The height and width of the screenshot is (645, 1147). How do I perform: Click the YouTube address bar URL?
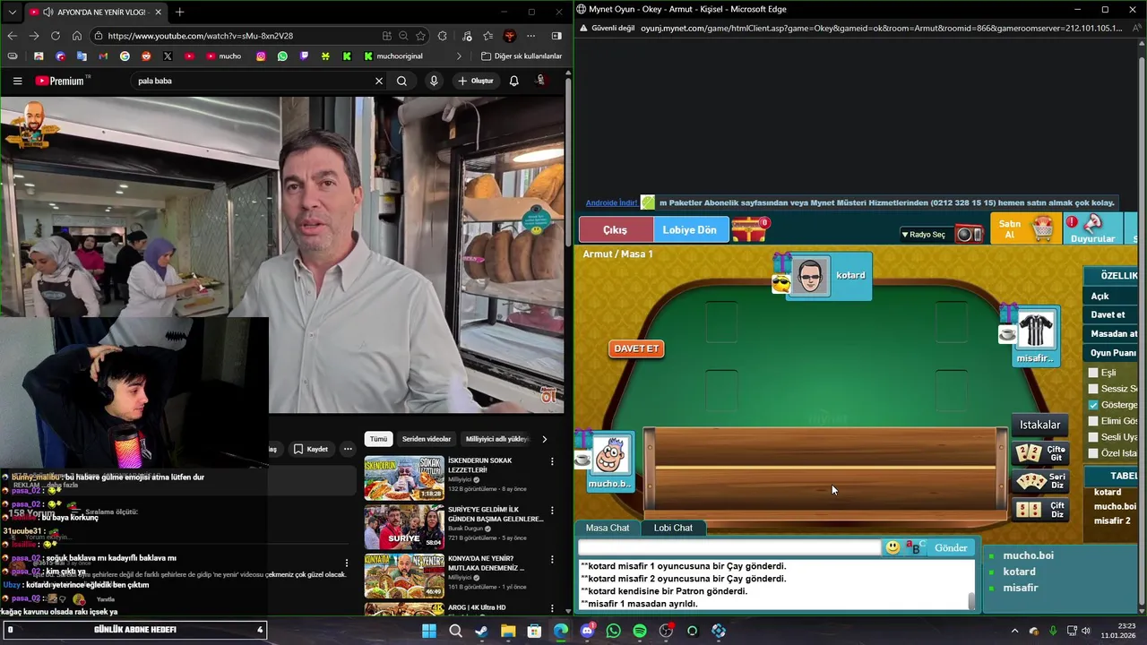tap(200, 36)
